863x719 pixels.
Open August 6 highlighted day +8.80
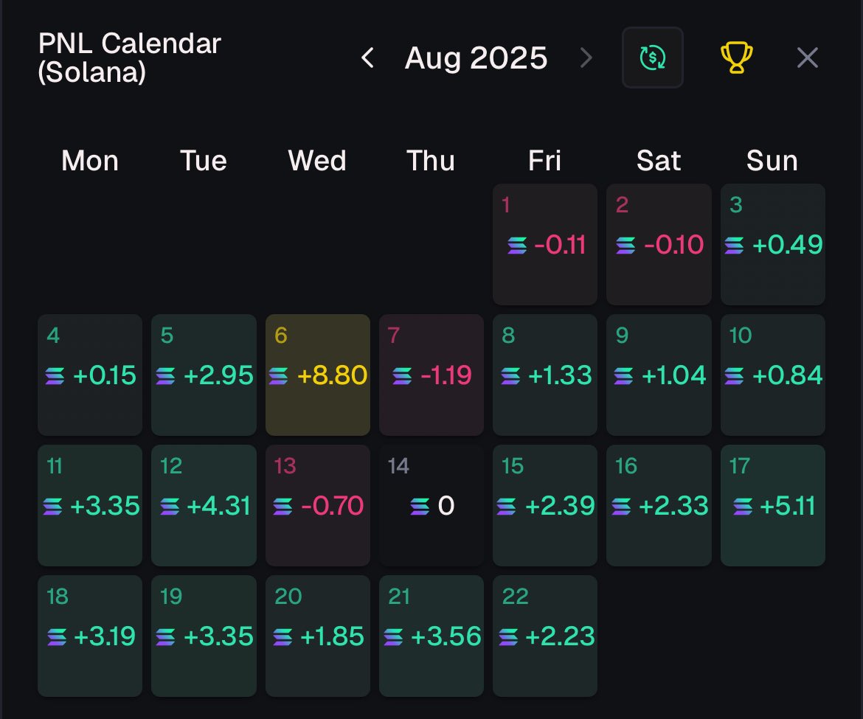tap(318, 375)
